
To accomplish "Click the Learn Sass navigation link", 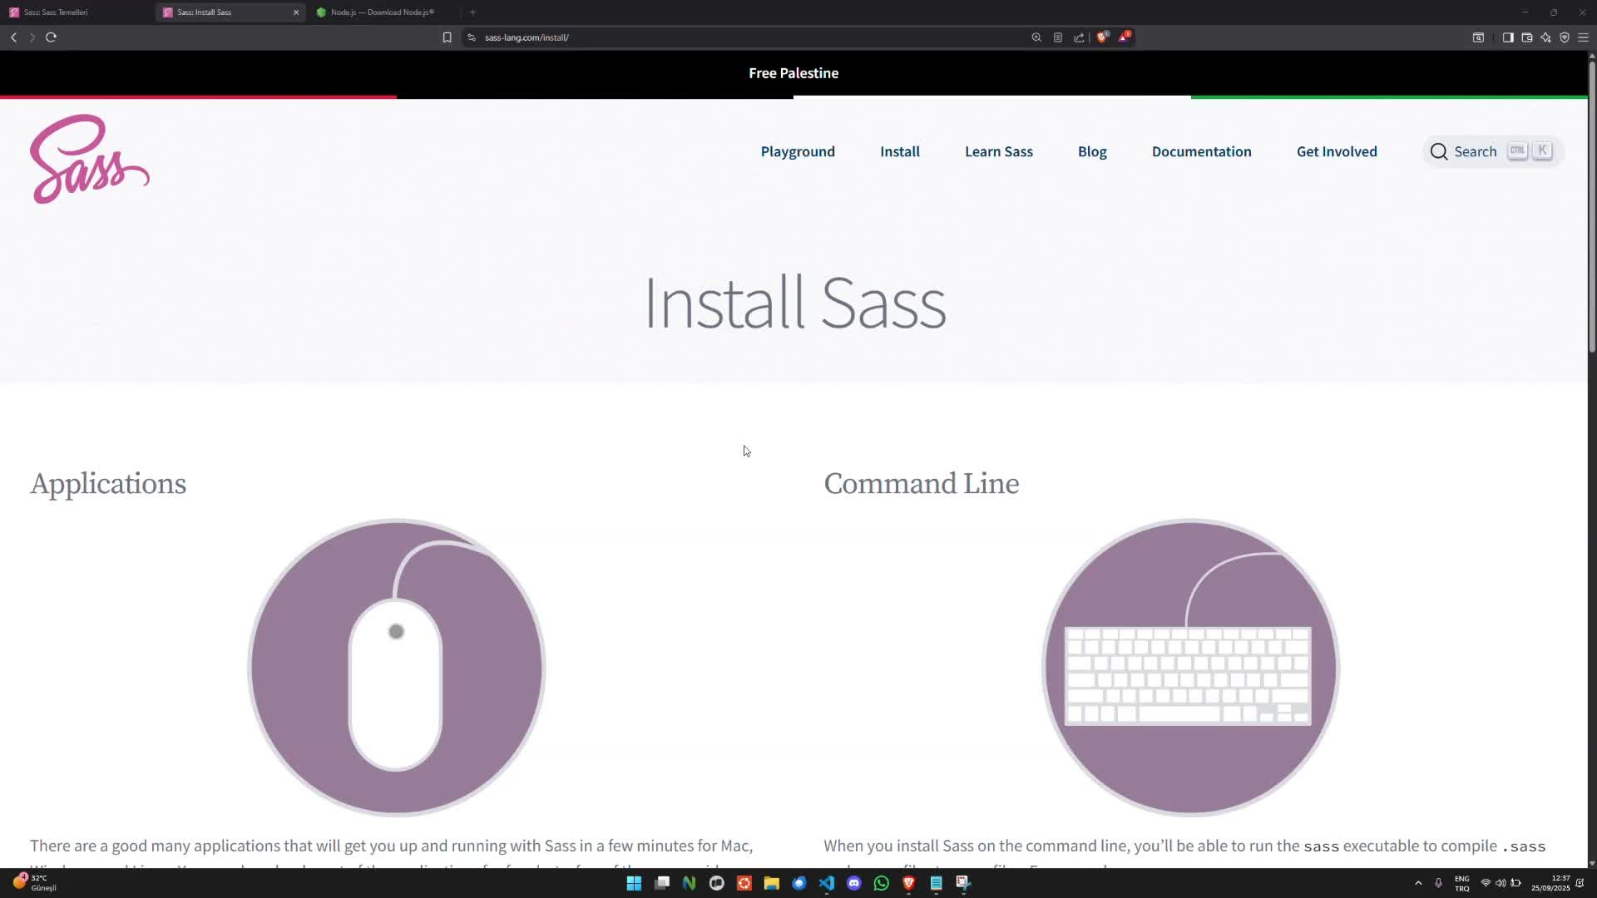I will (998, 151).
